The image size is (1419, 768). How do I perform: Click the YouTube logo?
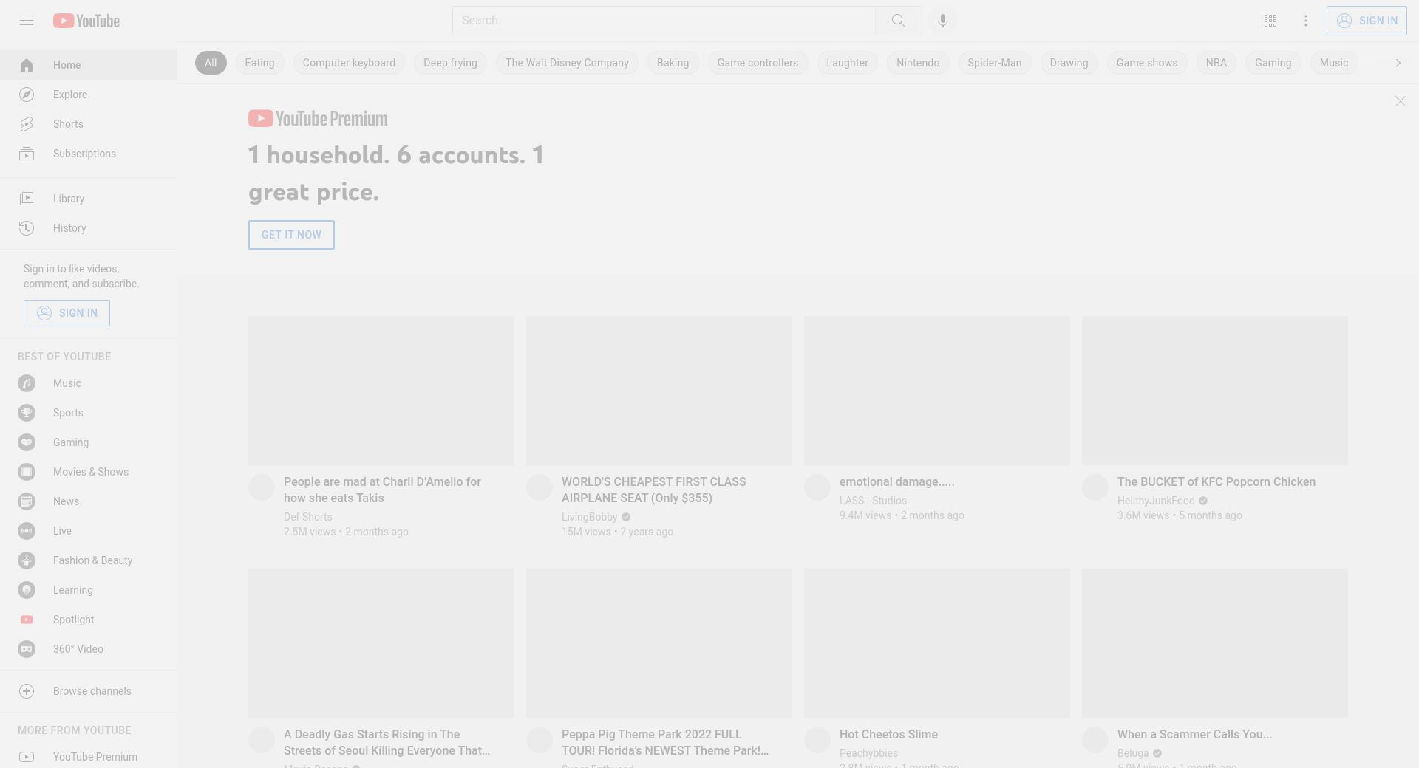point(86,21)
